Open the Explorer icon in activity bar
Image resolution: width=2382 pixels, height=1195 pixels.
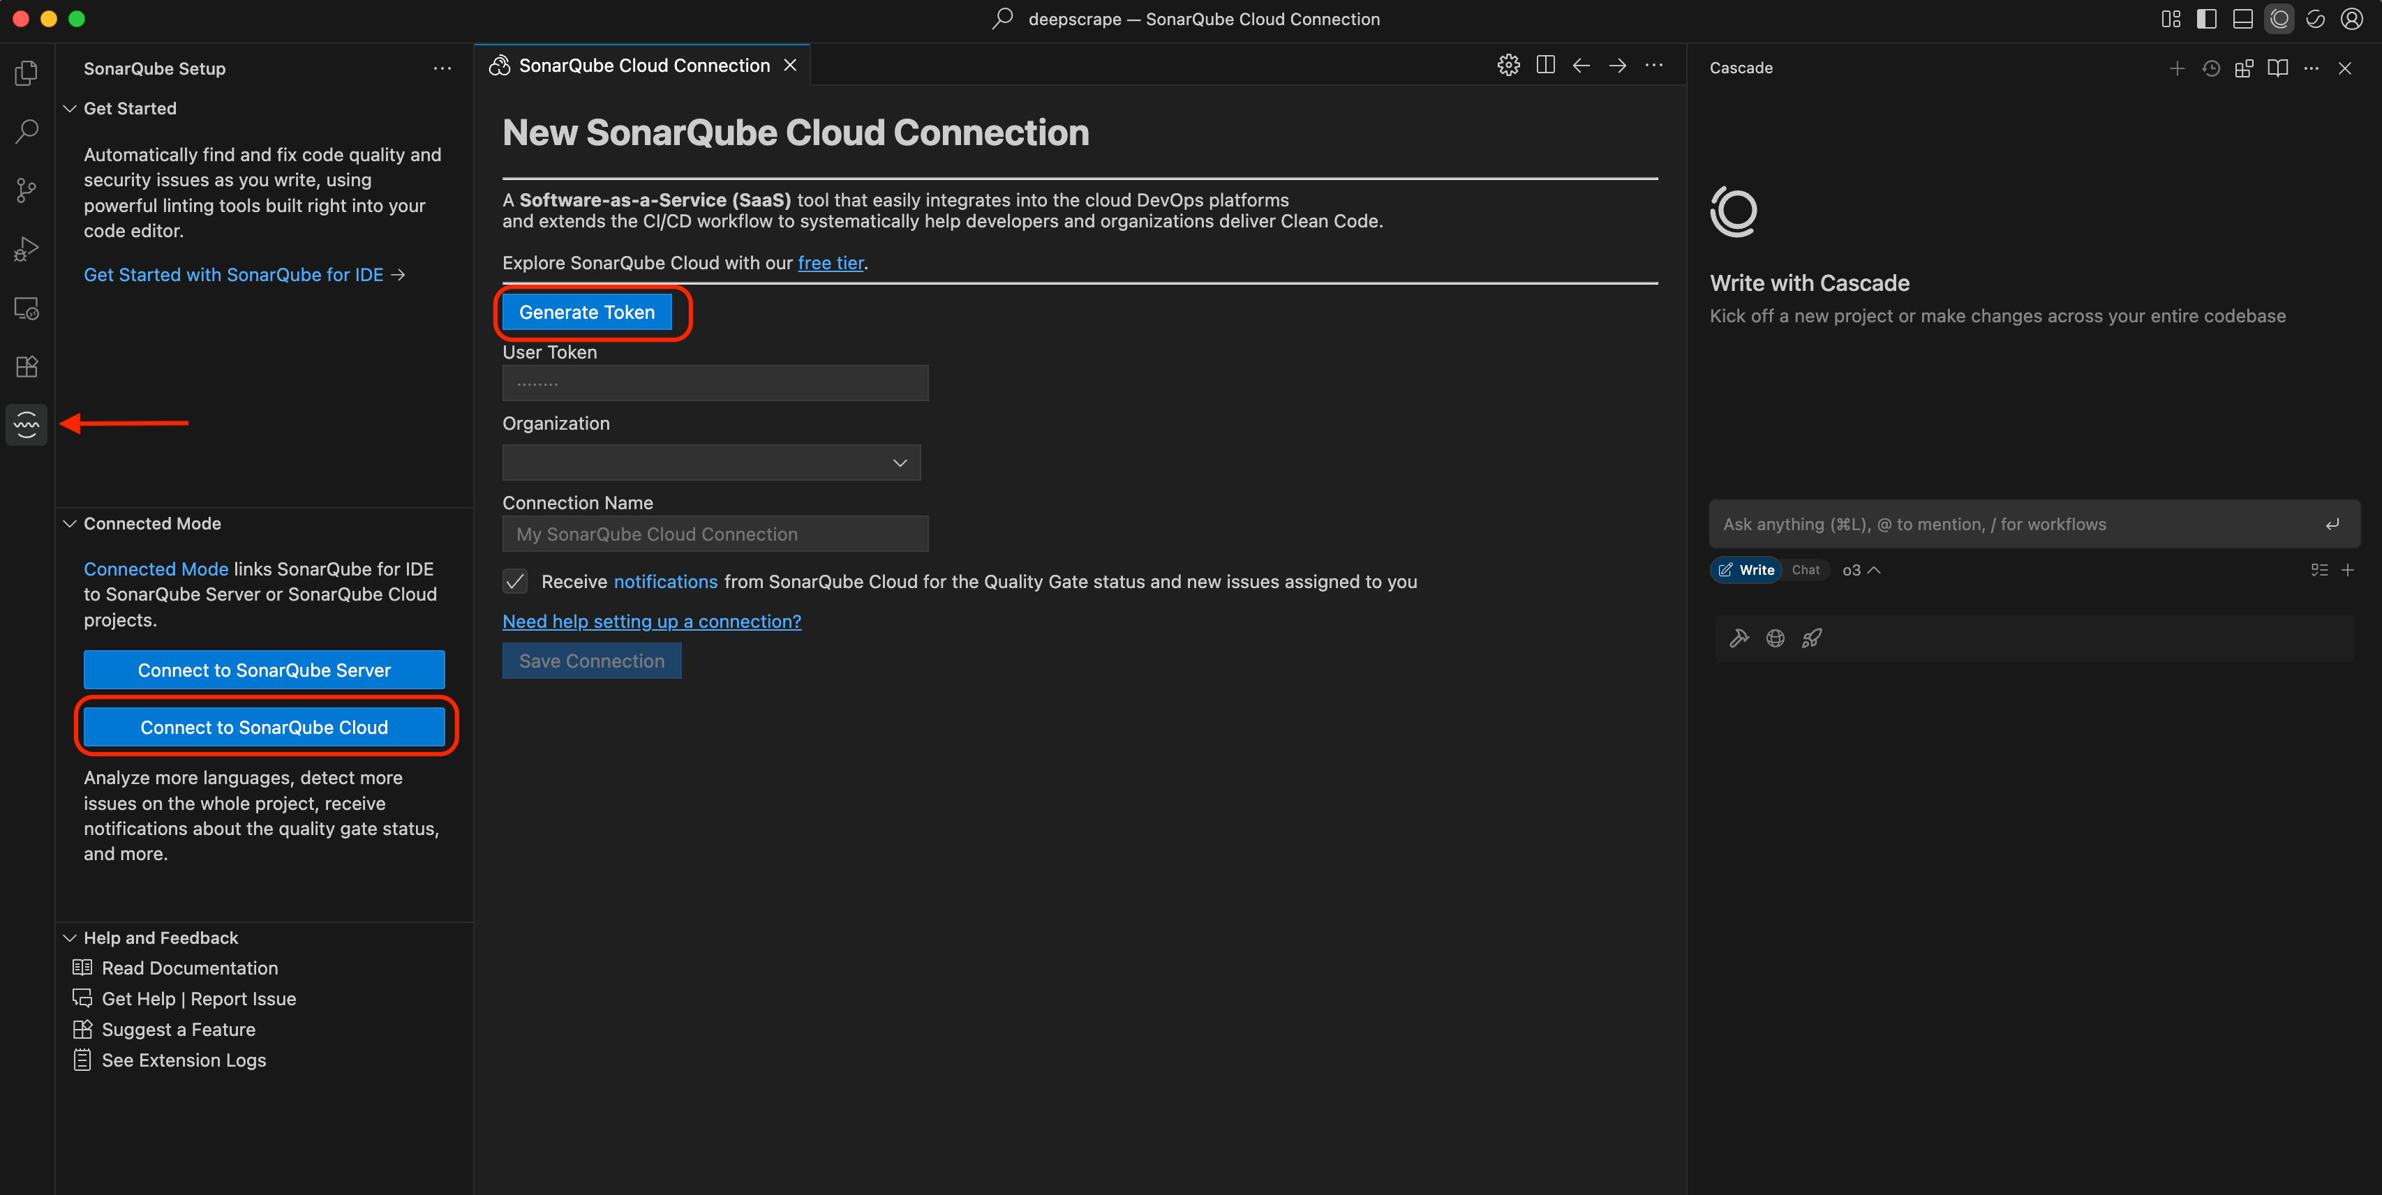point(27,73)
